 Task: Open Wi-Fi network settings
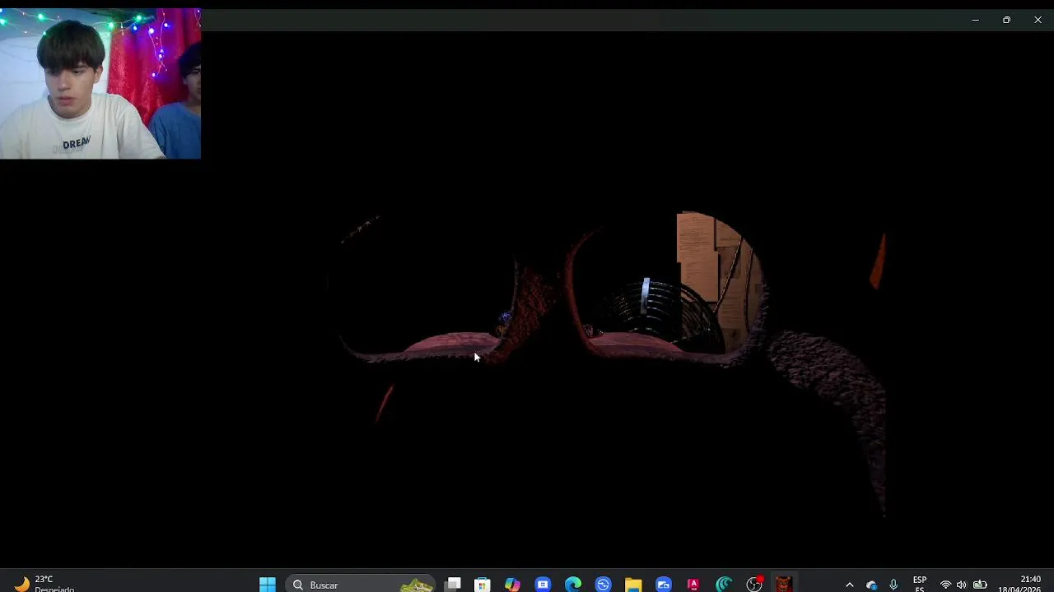pyautogui.click(x=945, y=585)
